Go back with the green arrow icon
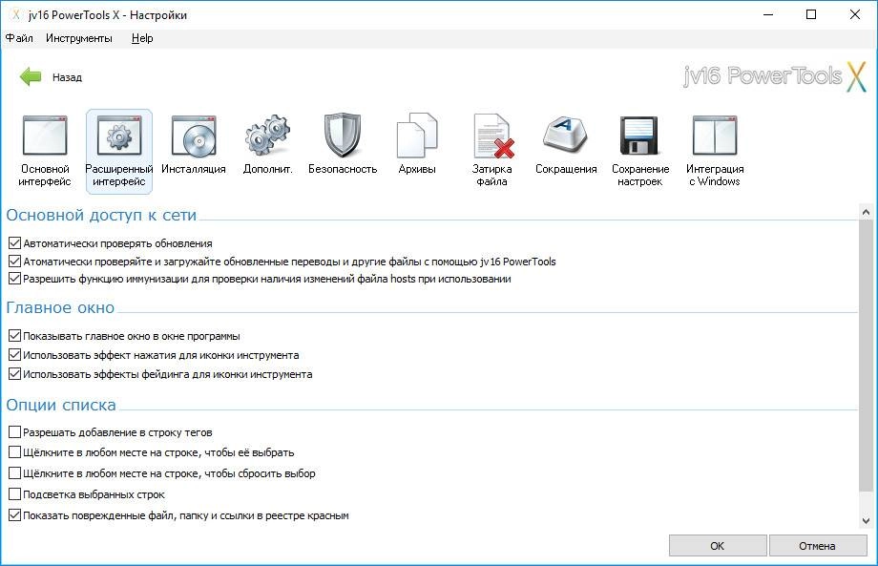The height and width of the screenshot is (566, 878). (31, 76)
